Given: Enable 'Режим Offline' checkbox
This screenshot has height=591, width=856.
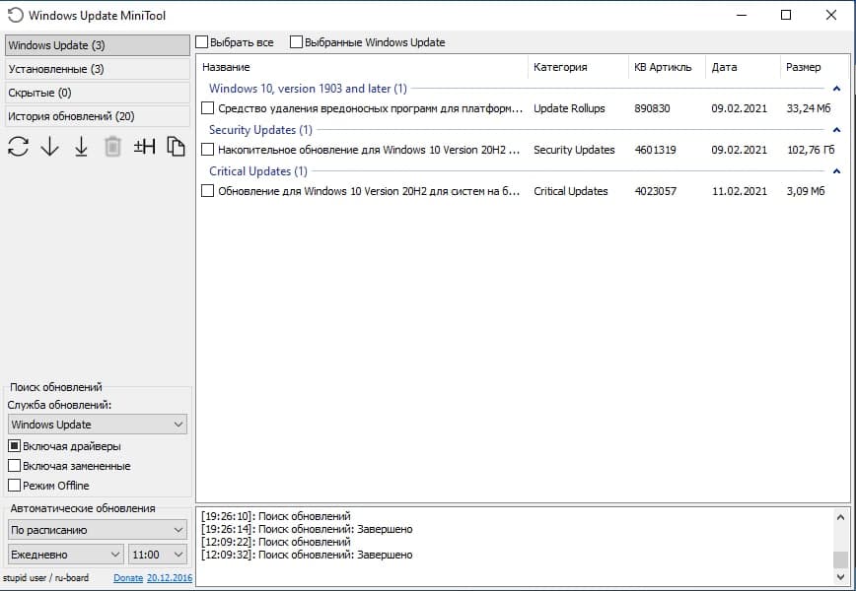Looking at the screenshot, I should (x=14, y=486).
